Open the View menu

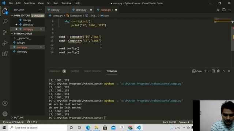[41, 3]
